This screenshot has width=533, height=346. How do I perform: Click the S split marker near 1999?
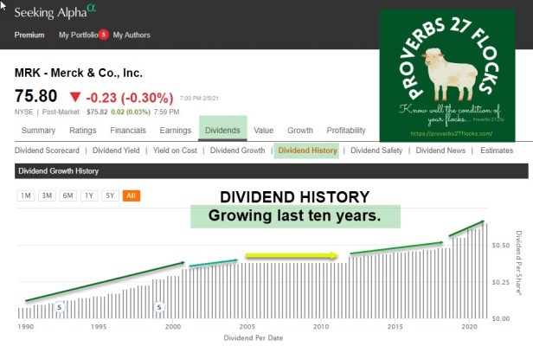159,306
